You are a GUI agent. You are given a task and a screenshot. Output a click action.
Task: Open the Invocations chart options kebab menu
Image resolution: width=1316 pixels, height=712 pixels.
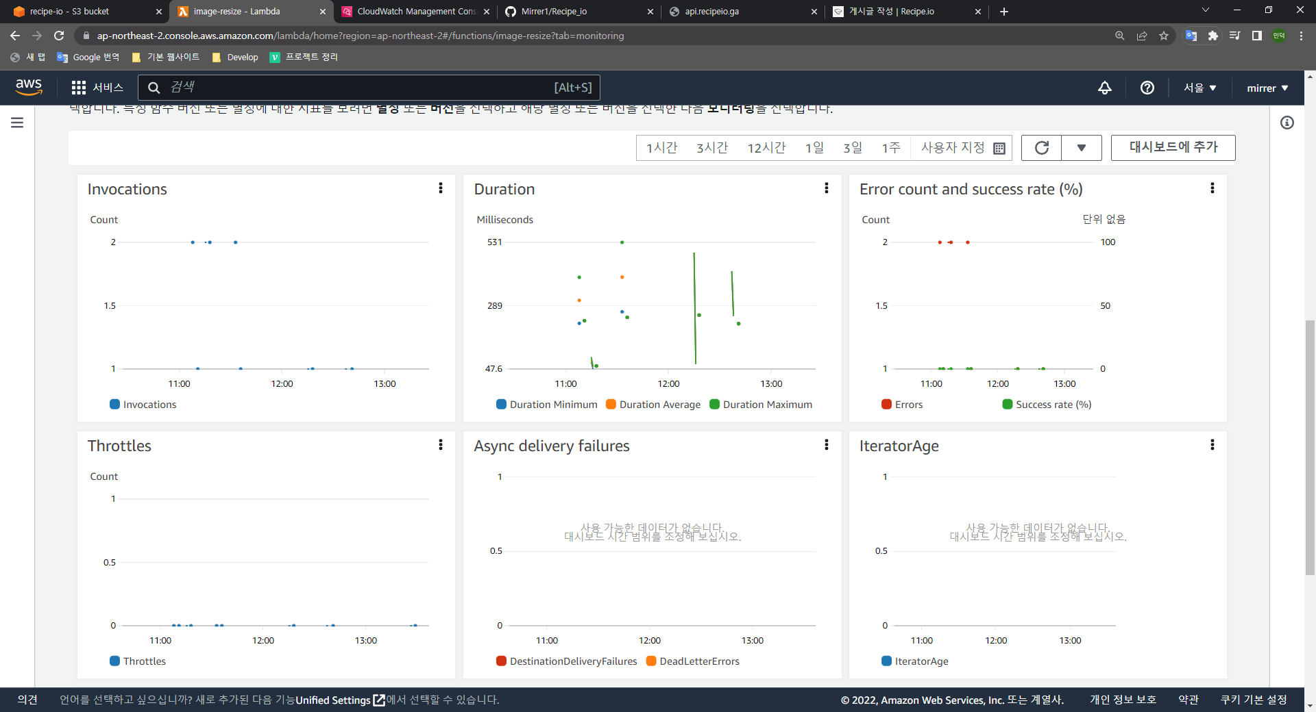(x=441, y=188)
